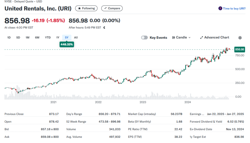250x143 pixels.
Task: Click the -16.19 (-1.85%) price change
Action: click(48, 21)
